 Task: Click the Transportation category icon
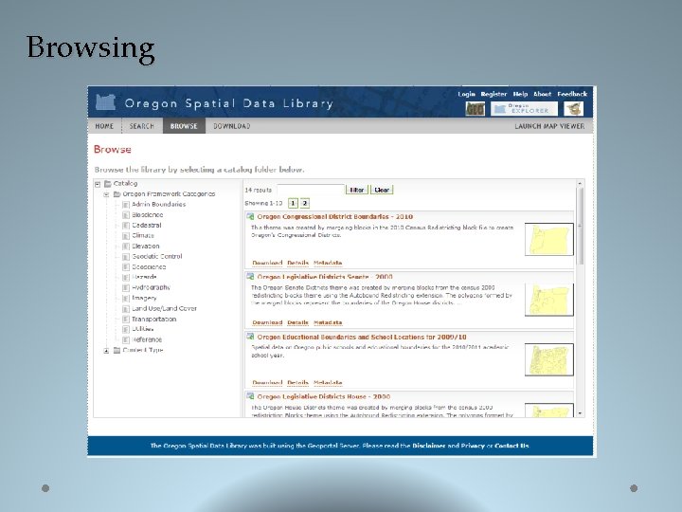(x=126, y=320)
